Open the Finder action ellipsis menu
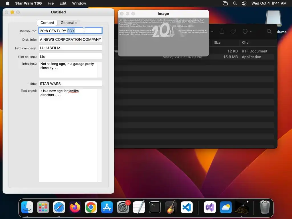Screen dimensions: 292x219 point(247,31)
